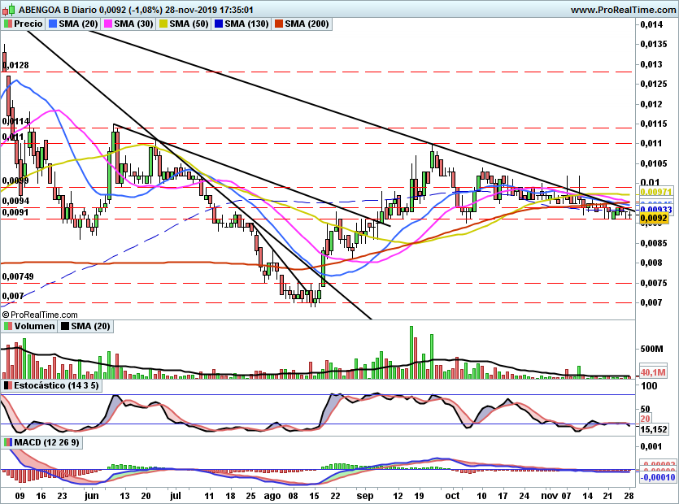The width and height of the screenshot is (679, 504).
Task: Click the SMA (20) price legend label
Action: click(x=78, y=24)
